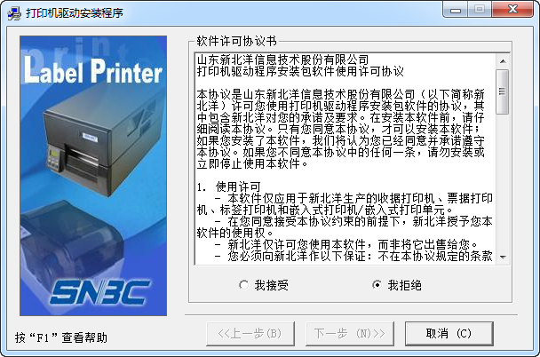The width and height of the screenshot is (540, 357).
Task: Click inside the license agreement text box
Action: (x=345, y=159)
